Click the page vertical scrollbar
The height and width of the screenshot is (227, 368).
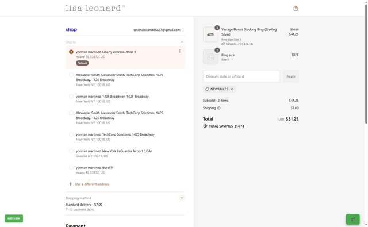click(x=366, y=63)
